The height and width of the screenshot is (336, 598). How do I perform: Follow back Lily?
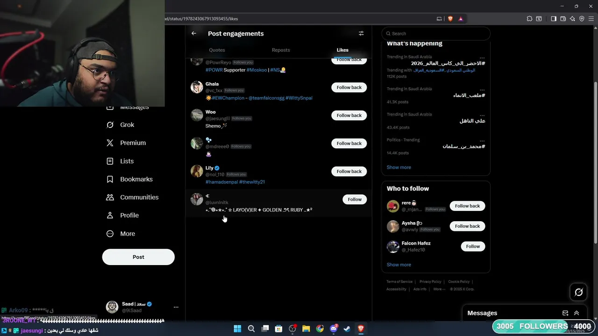pyautogui.click(x=349, y=171)
